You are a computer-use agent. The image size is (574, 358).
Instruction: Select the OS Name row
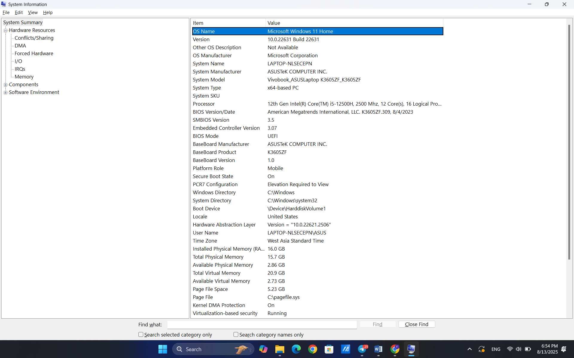[317, 31]
